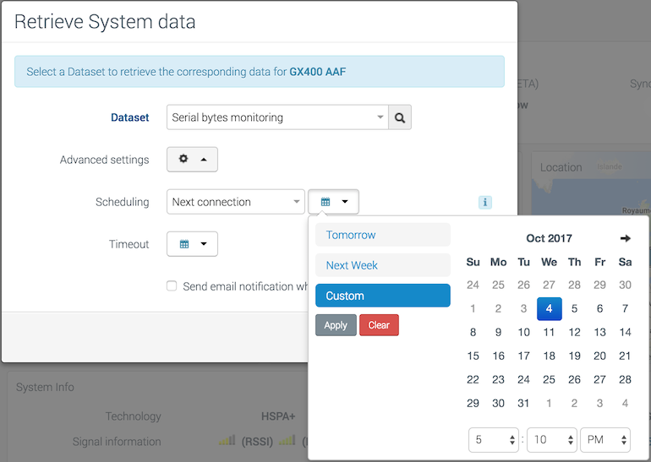Enable Send email notification checkbox
The height and width of the screenshot is (462, 651).
click(172, 286)
